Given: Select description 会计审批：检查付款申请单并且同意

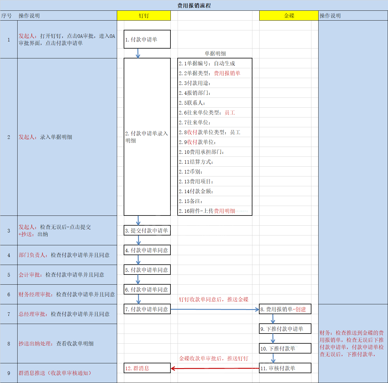Looking at the screenshot, I should (67, 275).
